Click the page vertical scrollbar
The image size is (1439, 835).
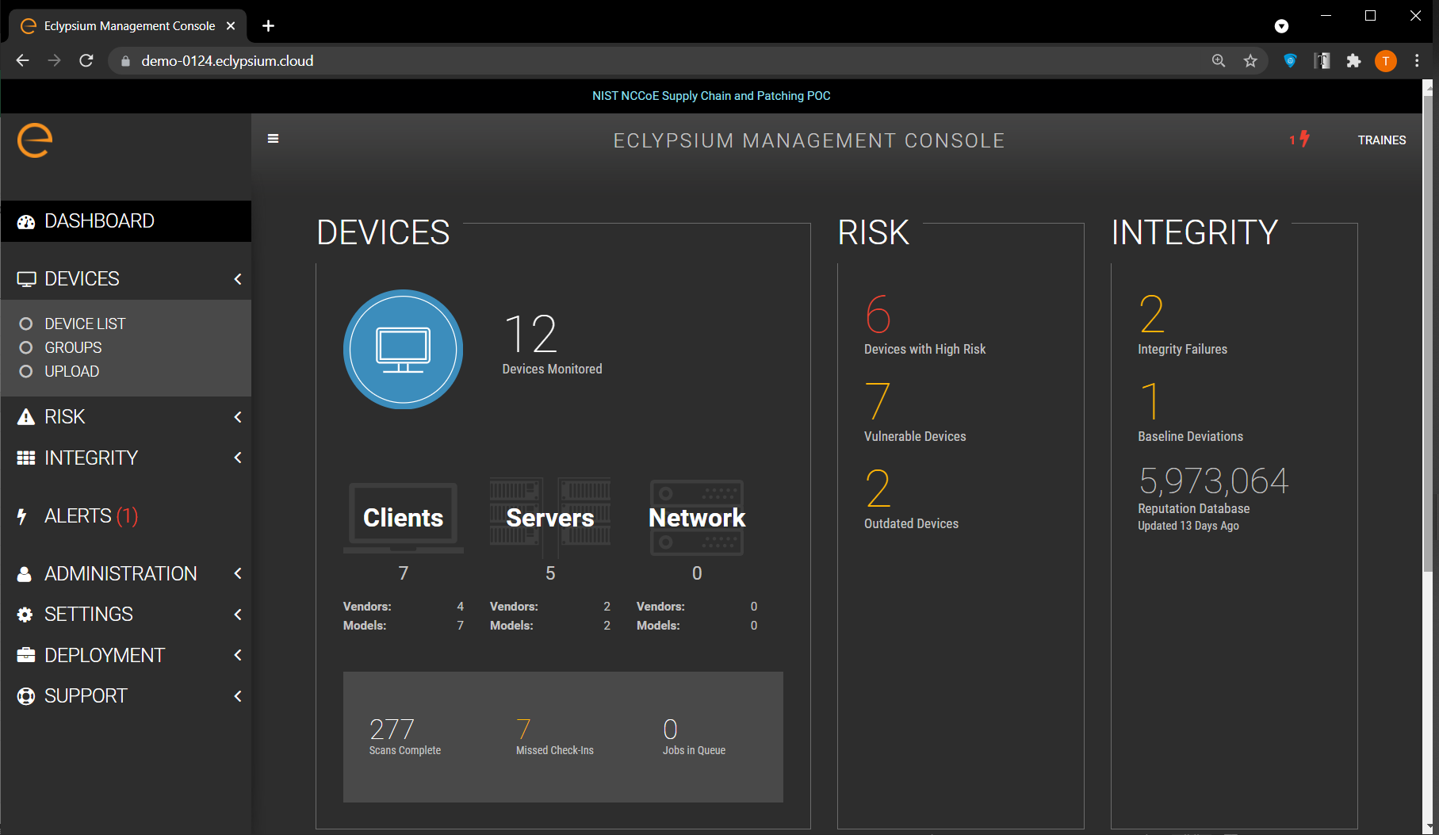pyautogui.click(x=1428, y=333)
